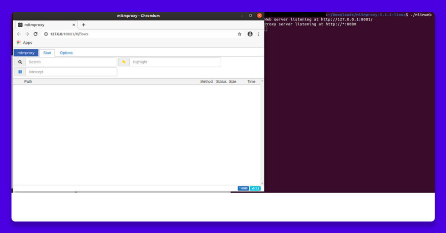Click the back arrow in Chromium
This screenshot has height=233, width=446.
[19, 34]
